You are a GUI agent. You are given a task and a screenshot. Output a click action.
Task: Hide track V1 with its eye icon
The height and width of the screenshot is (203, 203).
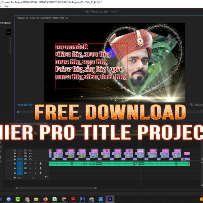(30, 159)
